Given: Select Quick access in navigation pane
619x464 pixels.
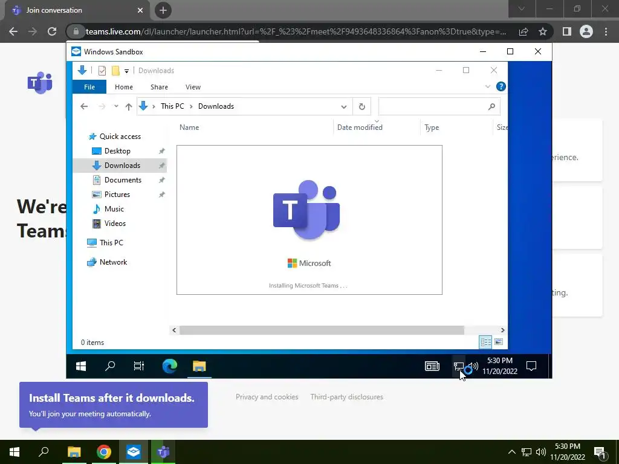Looking at the screenshot, I should (x=120, y=137).
